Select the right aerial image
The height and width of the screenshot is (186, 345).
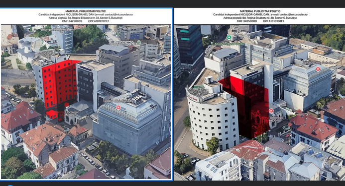(x=259, y=94)
